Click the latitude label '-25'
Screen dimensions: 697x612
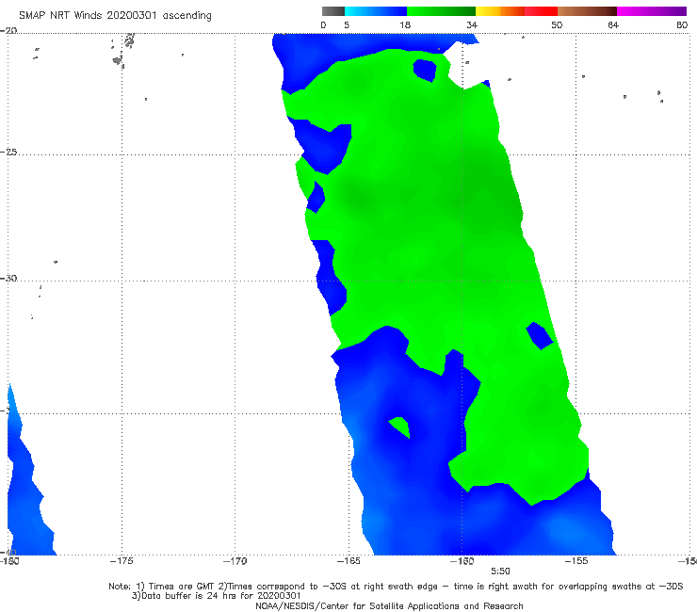[8, 152]
